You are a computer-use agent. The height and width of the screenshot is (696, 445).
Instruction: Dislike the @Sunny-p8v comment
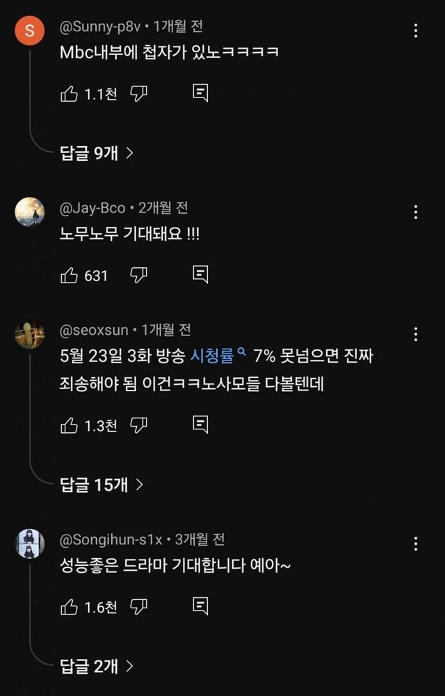point(139,94)
